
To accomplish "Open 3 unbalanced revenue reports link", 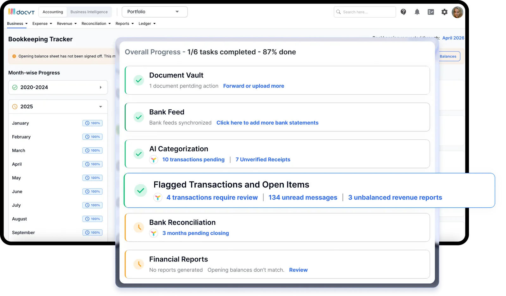I will [x=395, y=198].
